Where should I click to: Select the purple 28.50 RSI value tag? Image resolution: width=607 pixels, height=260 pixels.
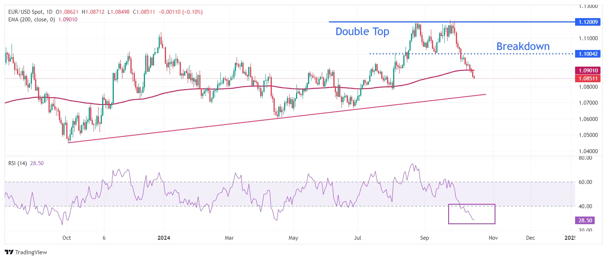tap(585, 220)
